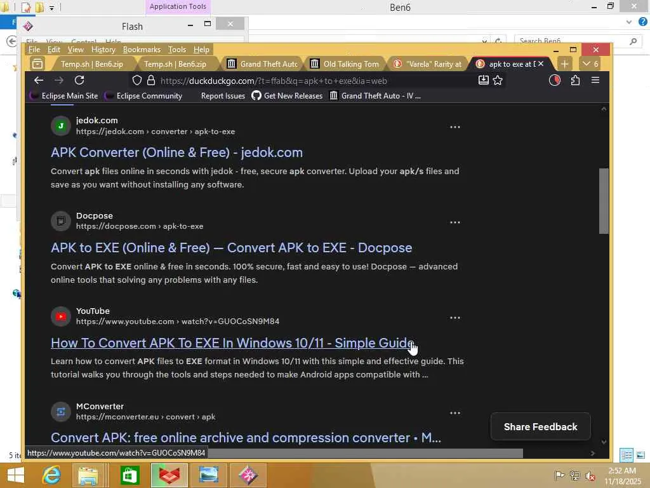
Task: Switch to the Grand Theft Auto tab
Action: (x=263, y=64)
